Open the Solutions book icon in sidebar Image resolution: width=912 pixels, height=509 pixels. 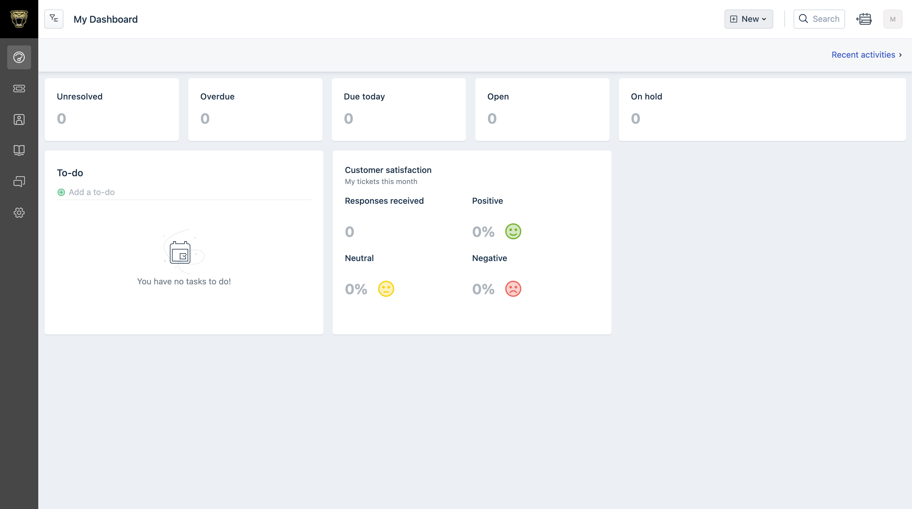tap(19, 150)
